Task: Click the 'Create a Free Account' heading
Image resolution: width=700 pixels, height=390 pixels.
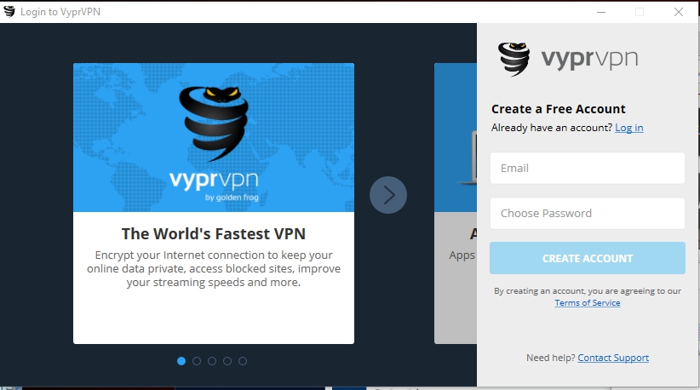Action: pos(558,109)
